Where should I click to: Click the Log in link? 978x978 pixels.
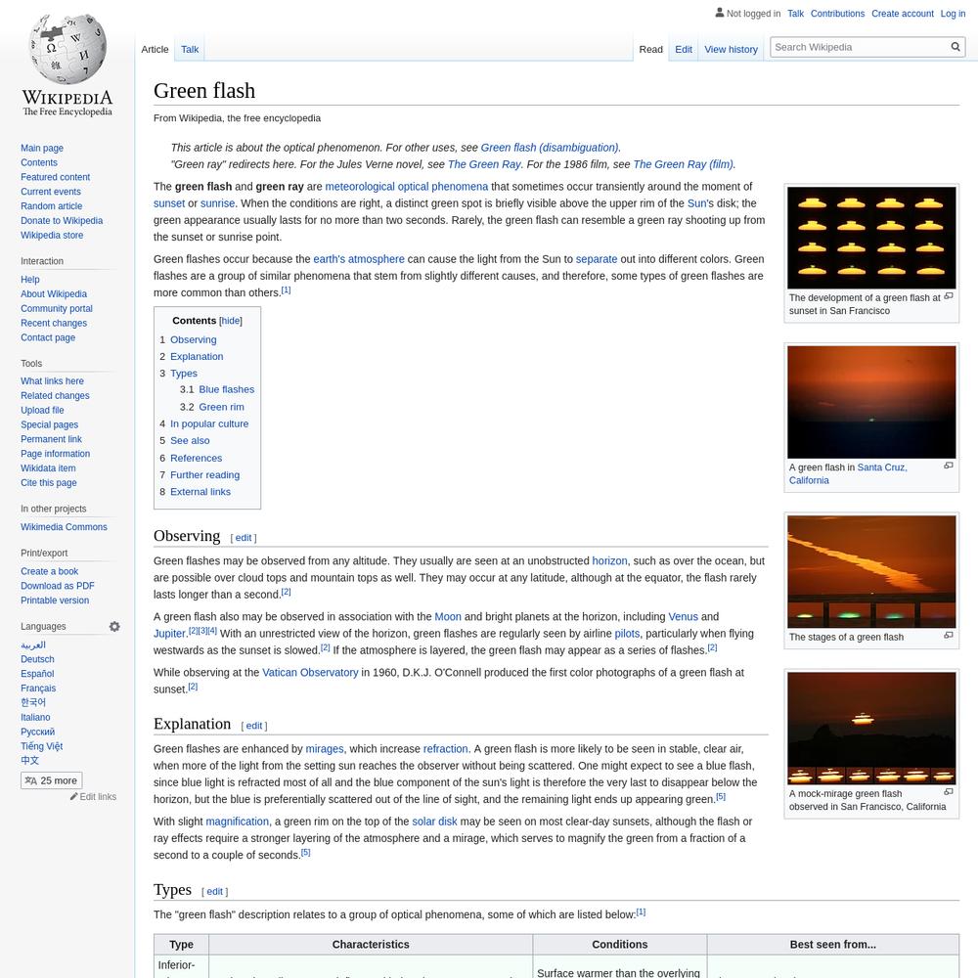(953, 13)
